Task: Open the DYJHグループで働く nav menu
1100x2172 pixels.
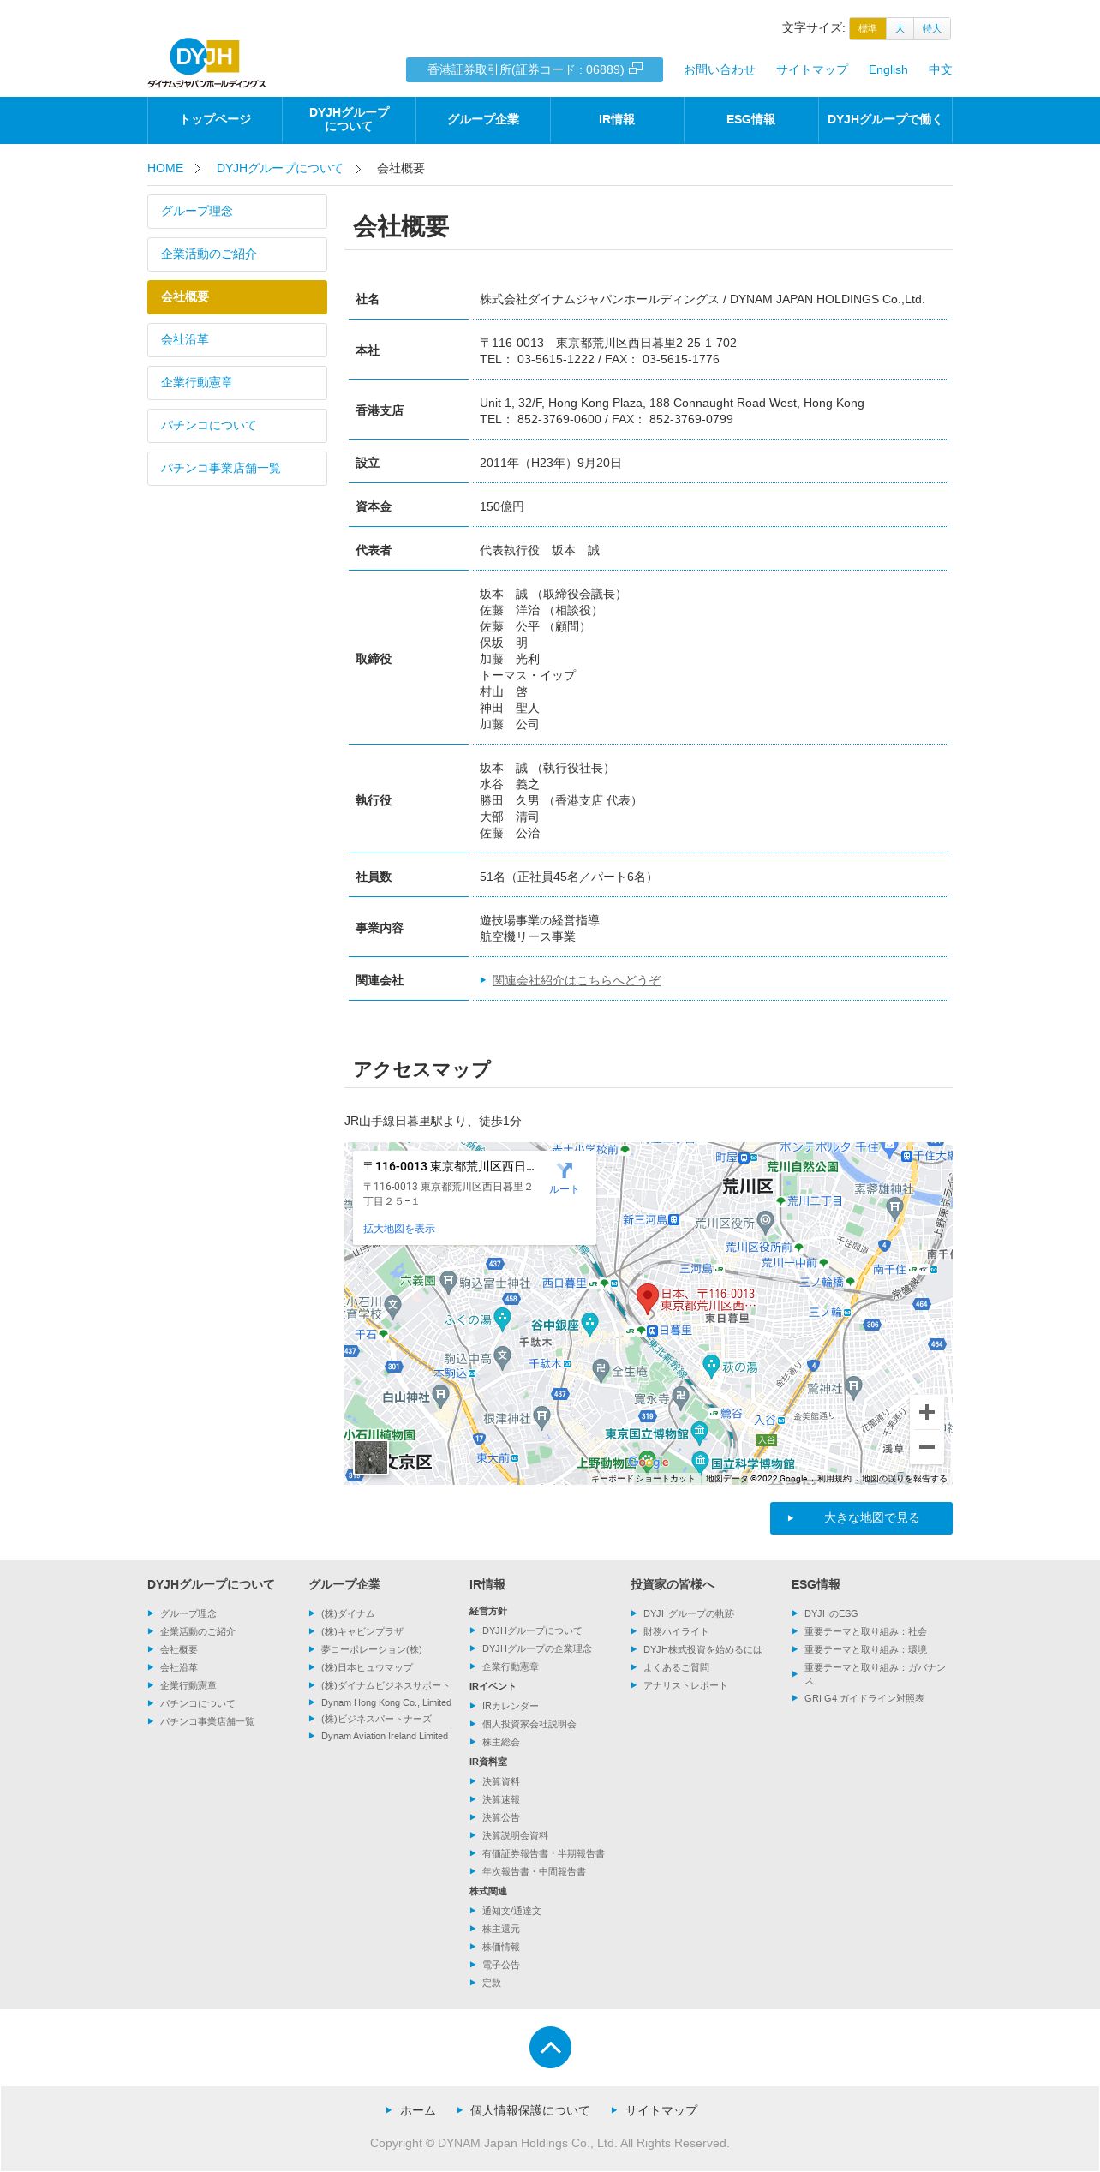Action: 885,120
